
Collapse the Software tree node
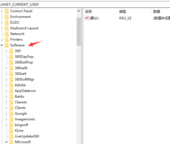2,45
